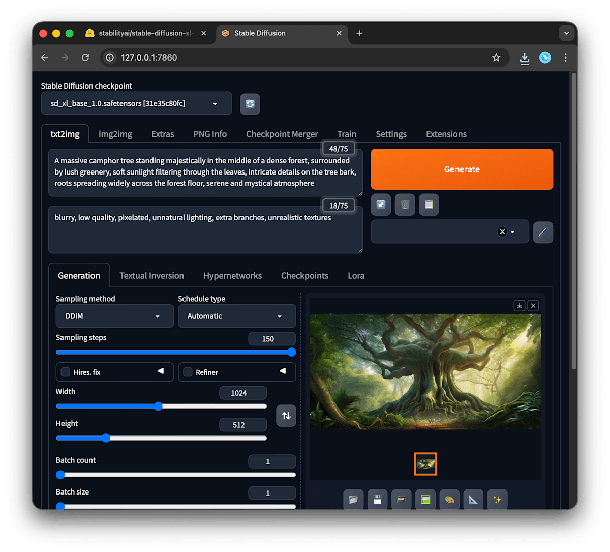Open the Lora tab
The height and width of the screenshot is (552, 610).
(x=356, y=275)
